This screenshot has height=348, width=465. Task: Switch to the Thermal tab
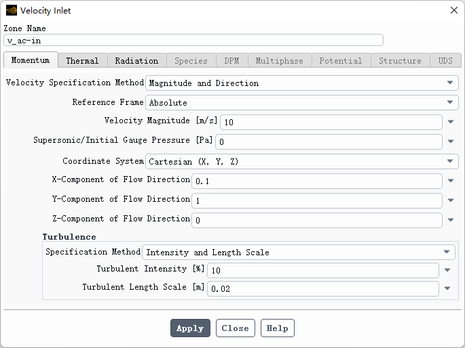[82, 61]
